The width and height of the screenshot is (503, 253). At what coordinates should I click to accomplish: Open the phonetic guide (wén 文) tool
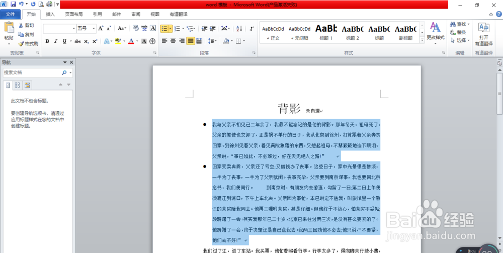click(x=144, y=28)
